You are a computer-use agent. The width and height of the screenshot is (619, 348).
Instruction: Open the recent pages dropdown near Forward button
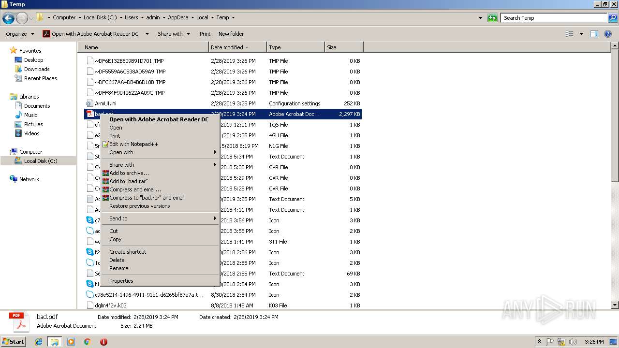(31, 18)
